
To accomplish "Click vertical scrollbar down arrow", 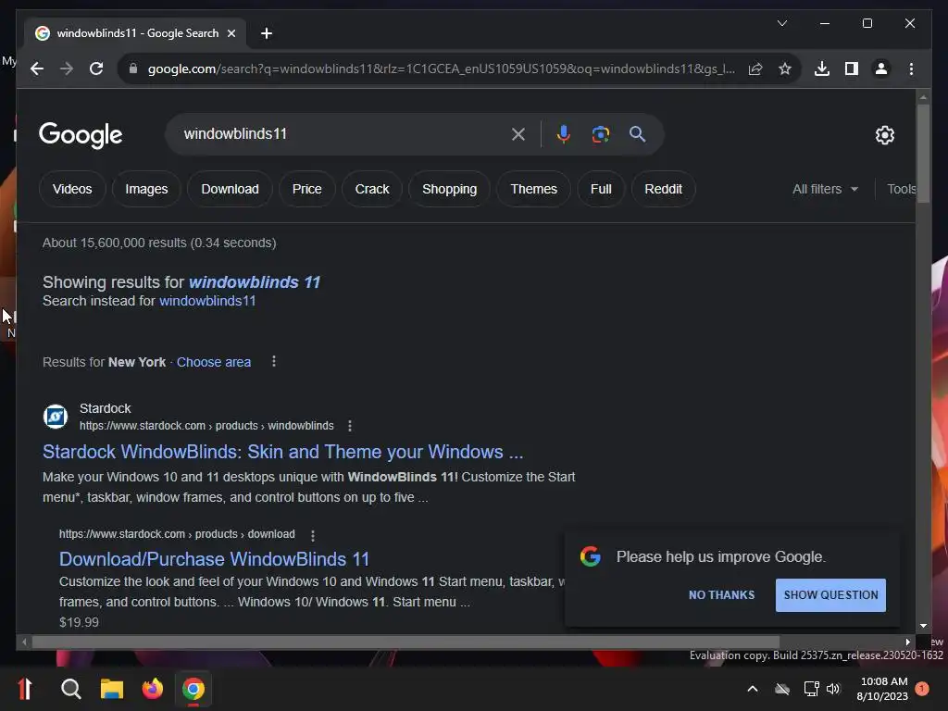I will 923,626.
